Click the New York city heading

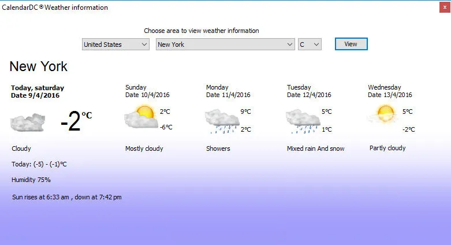pyautogui.click(x=39, y=66)
